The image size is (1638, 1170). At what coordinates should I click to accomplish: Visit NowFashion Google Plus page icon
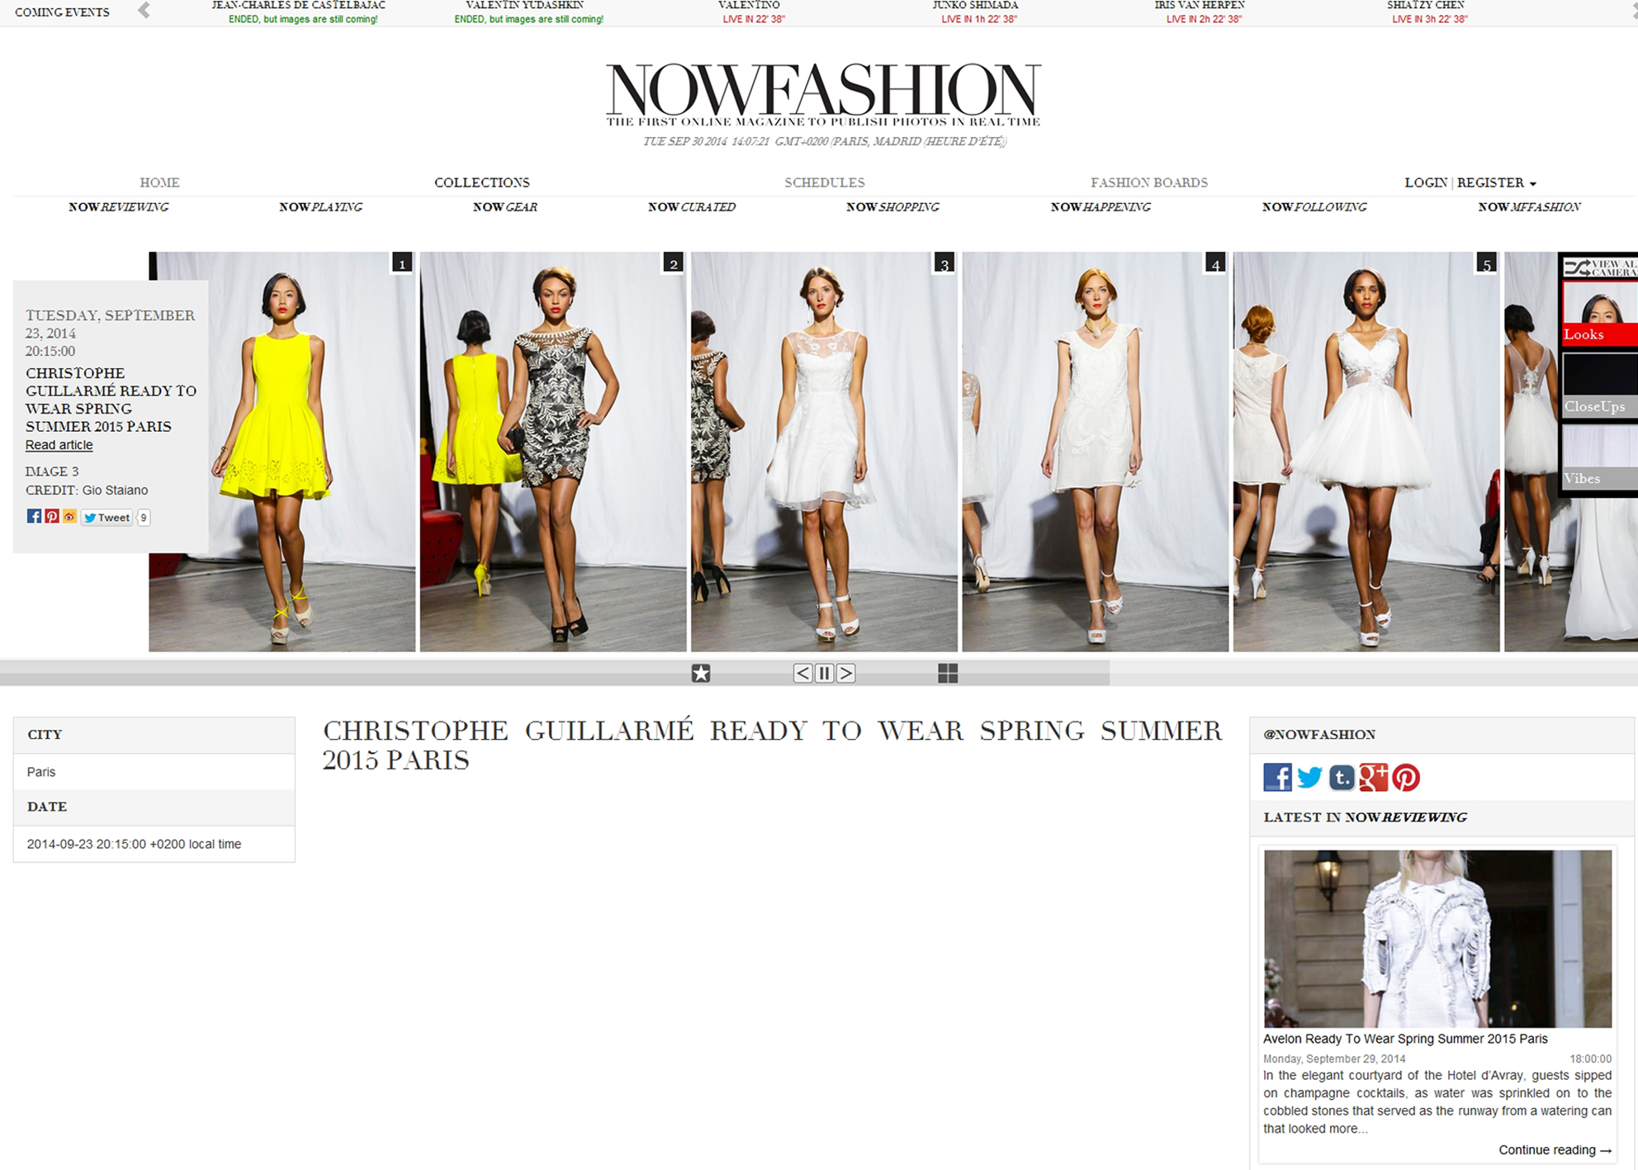click(1374, 777)
